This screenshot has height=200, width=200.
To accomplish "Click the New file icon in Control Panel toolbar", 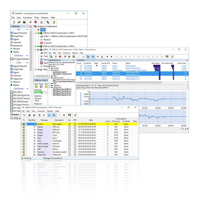I will click(13, 22).
